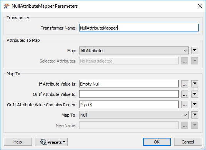Click the Selected Attributes label
This screenshot has width=206, height=150.
(x=58, y=61)
